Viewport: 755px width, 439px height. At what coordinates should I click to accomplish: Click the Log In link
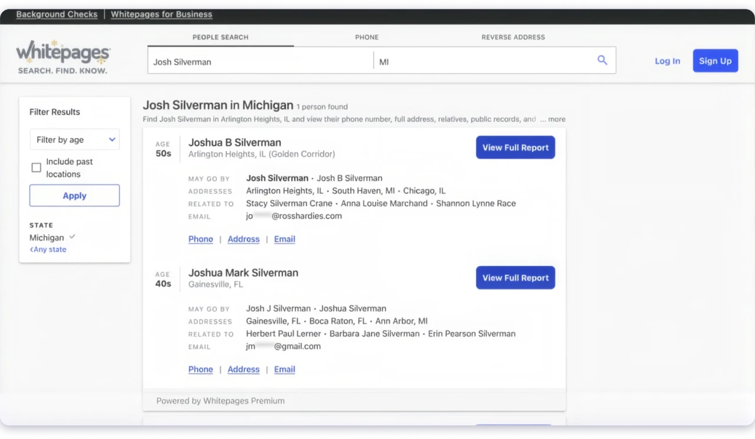click(x=667, y=61)
